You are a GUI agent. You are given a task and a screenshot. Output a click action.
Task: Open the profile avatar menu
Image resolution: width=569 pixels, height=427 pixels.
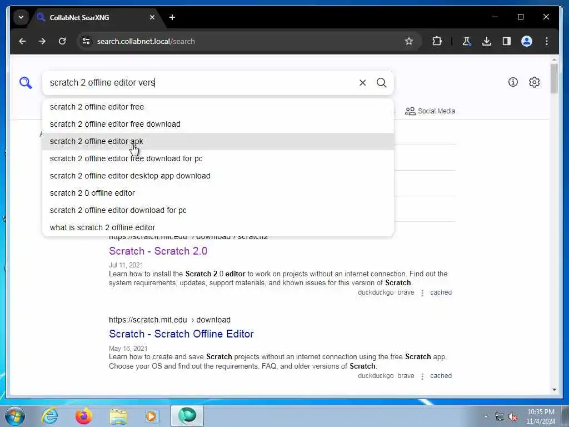pyautogui.click(x=527, y=41)
